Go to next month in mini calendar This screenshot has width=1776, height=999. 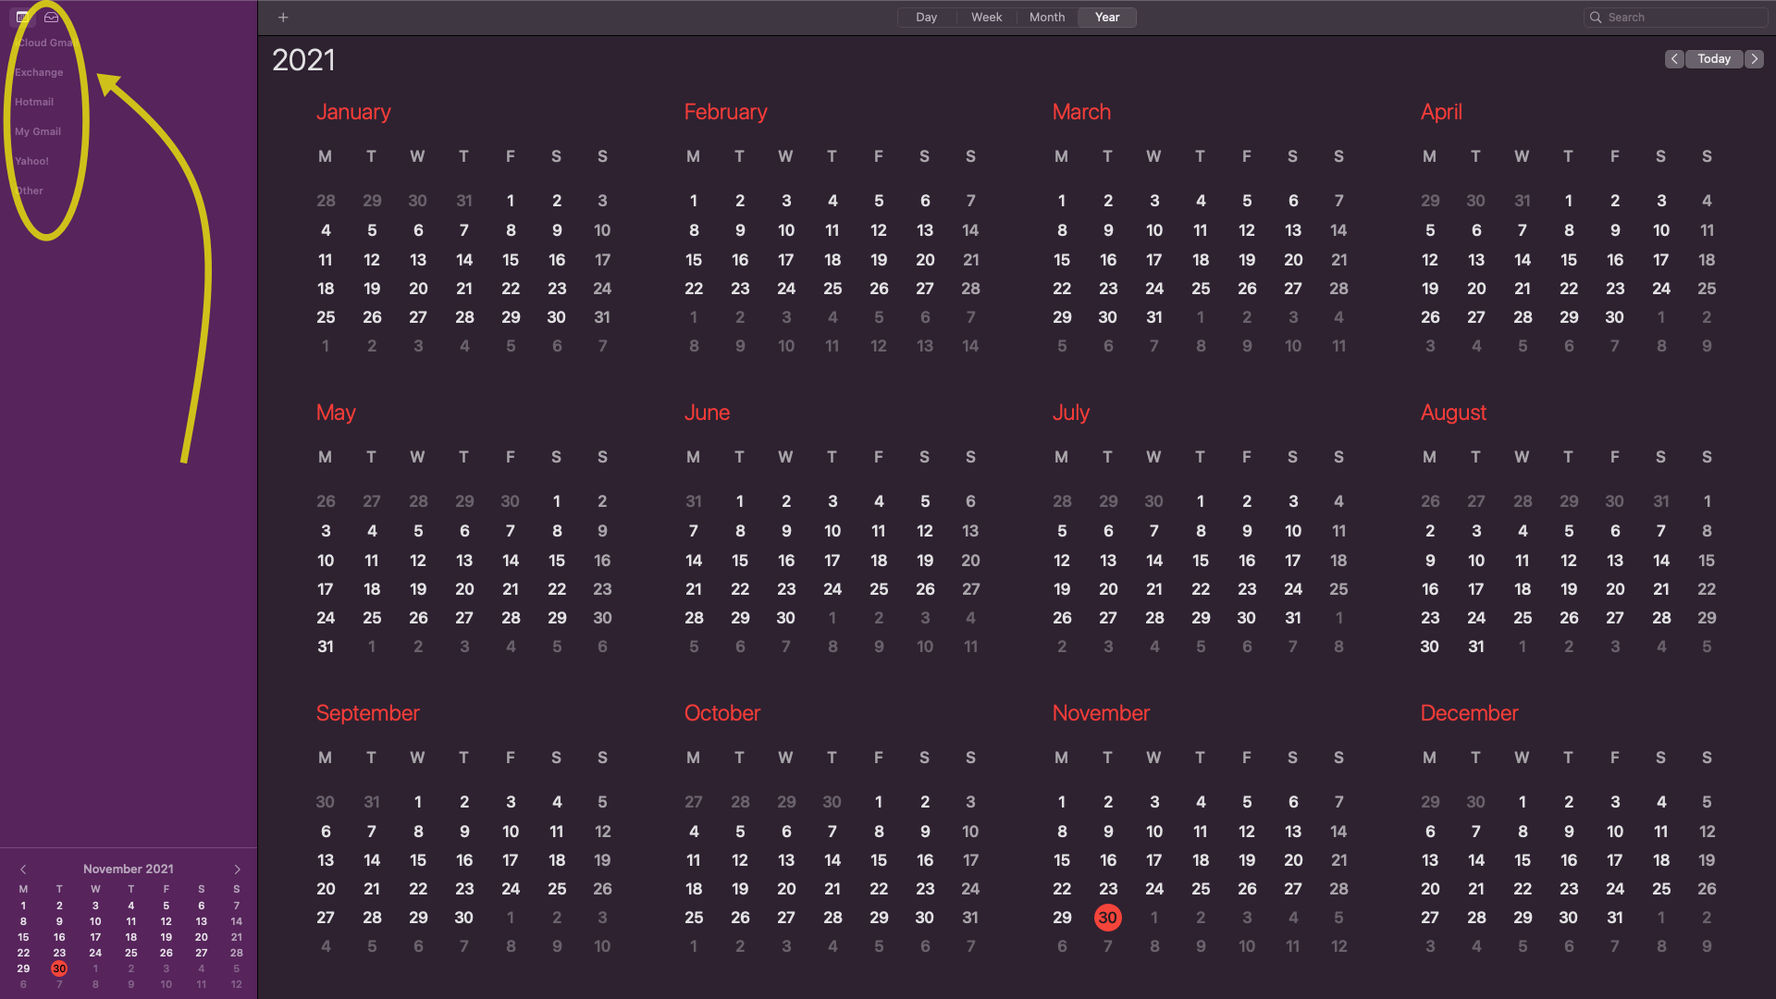[x=237, y=869]
